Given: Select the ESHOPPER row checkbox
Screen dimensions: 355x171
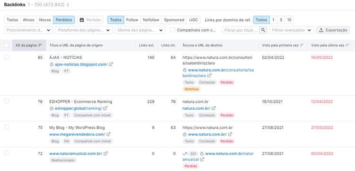Looking at the screenshot, I should [6, 101].
